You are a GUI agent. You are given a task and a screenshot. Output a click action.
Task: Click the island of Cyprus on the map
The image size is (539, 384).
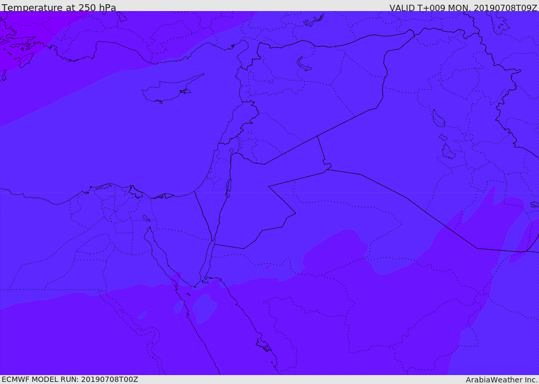(172, 89)
